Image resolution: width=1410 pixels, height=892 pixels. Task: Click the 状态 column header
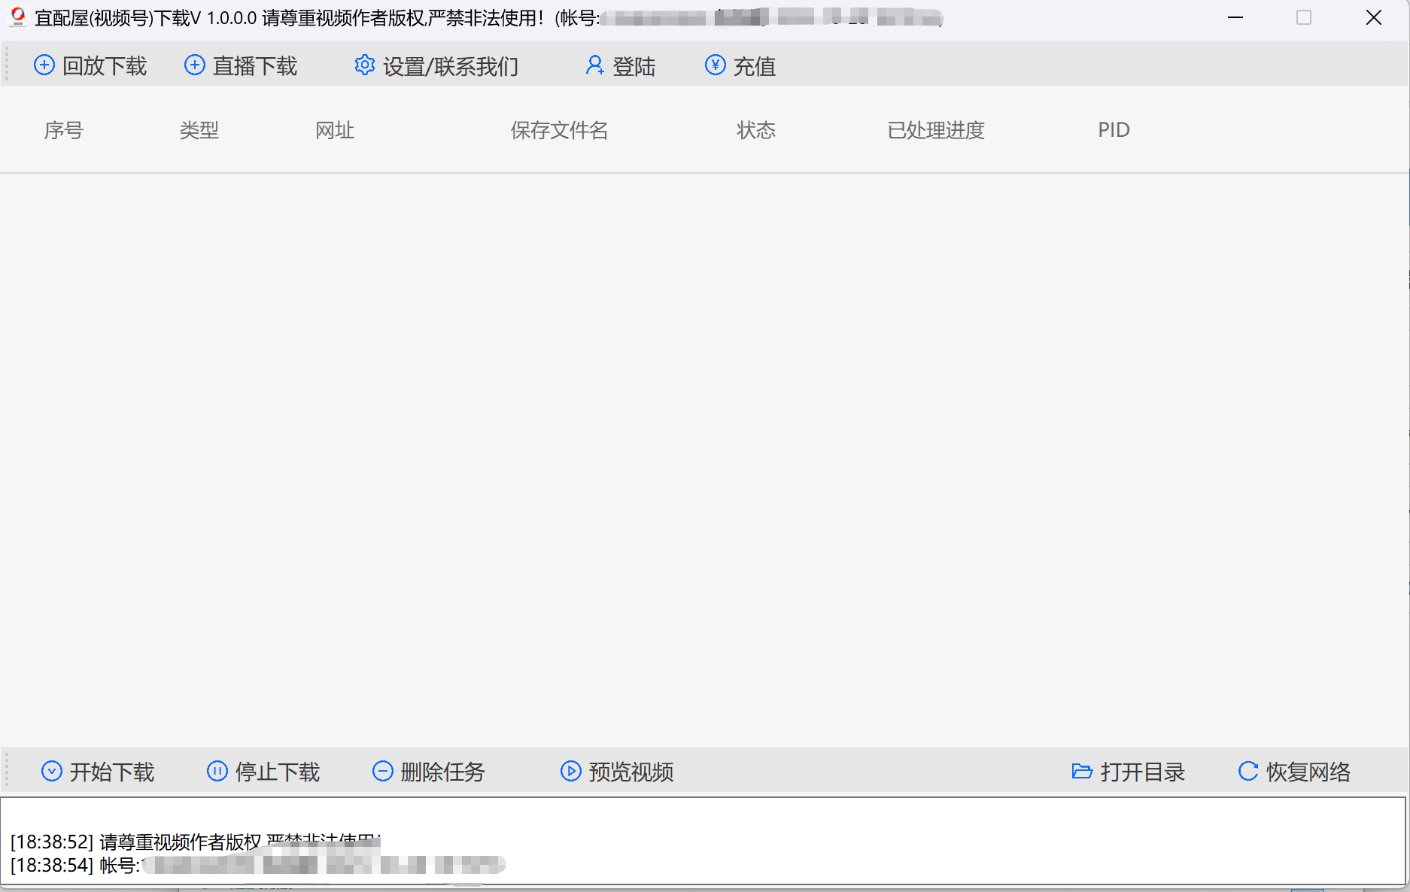click(756, 130)
